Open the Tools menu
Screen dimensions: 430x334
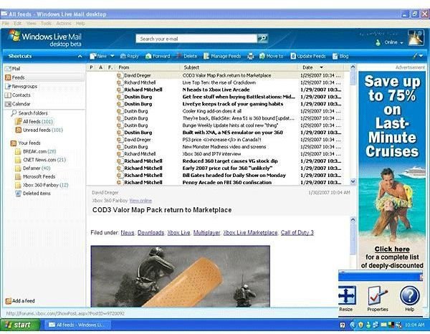pos(46,24)
